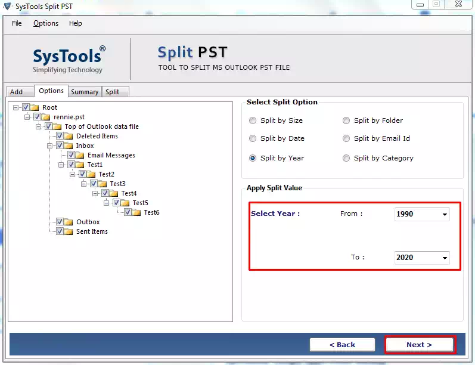Collapse the Test1 tree node
This screenshot has width=475, height=365.
(x=61, y=165)
